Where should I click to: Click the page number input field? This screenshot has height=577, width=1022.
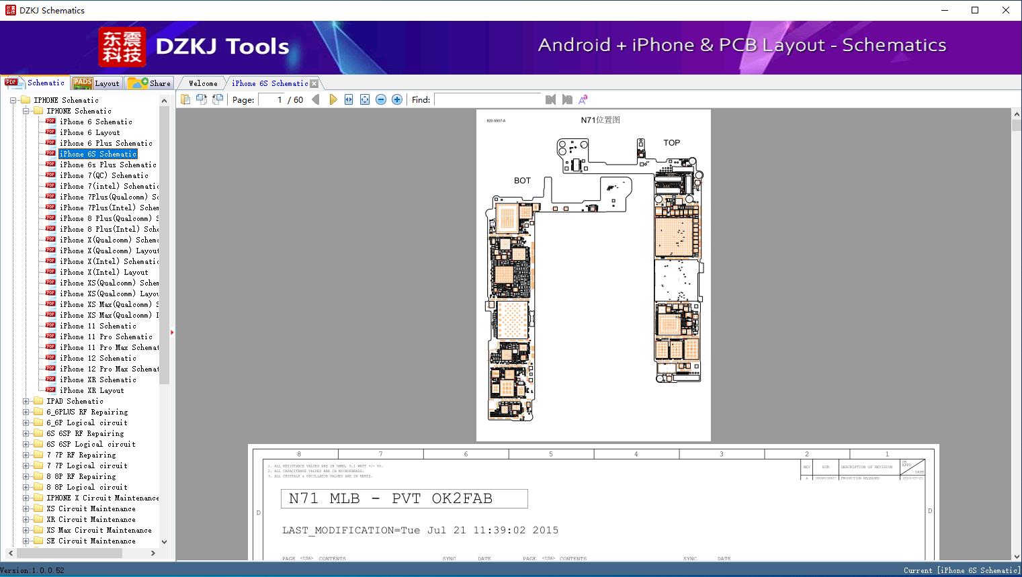[x=271, y=99]
